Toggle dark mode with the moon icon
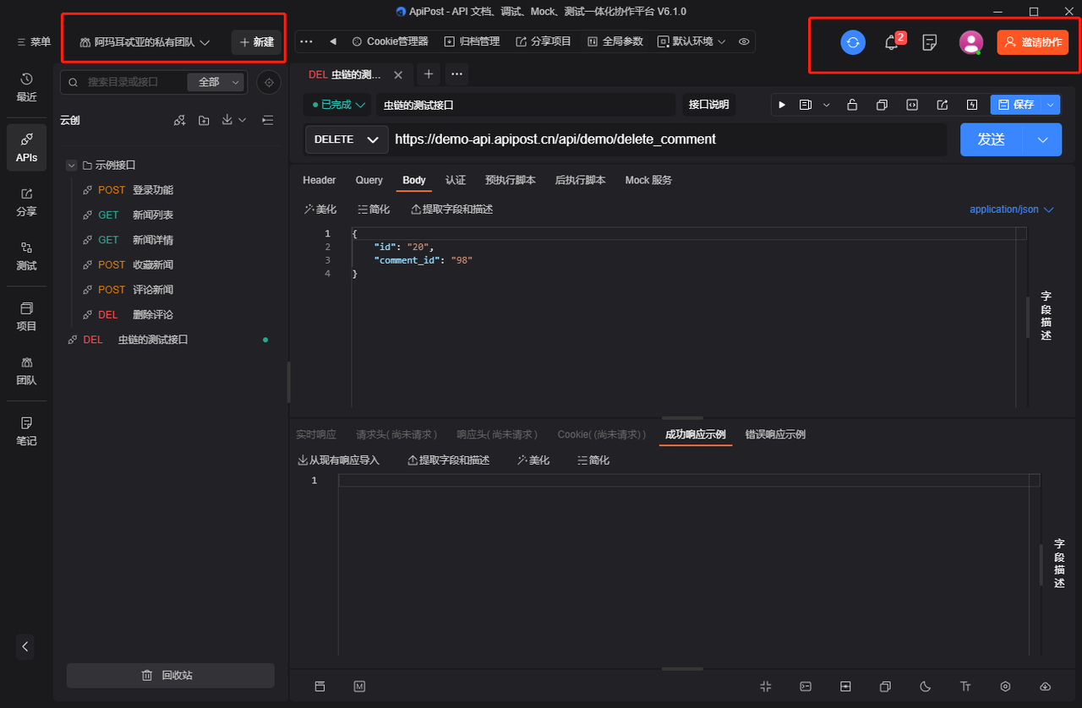 pos(925,687)
